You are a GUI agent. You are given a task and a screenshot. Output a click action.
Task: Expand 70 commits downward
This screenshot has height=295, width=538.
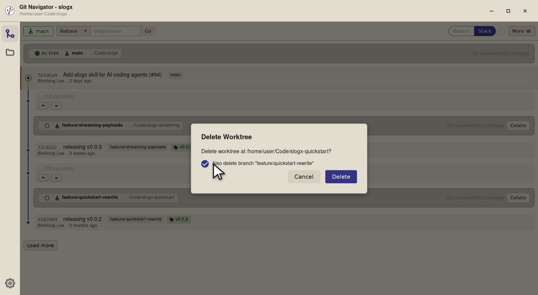coord(56,178)
